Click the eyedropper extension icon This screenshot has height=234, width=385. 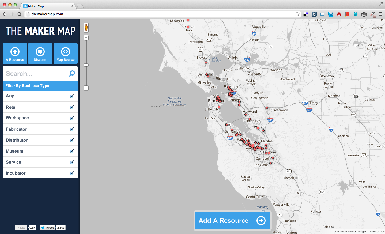[x=372, y=14]
